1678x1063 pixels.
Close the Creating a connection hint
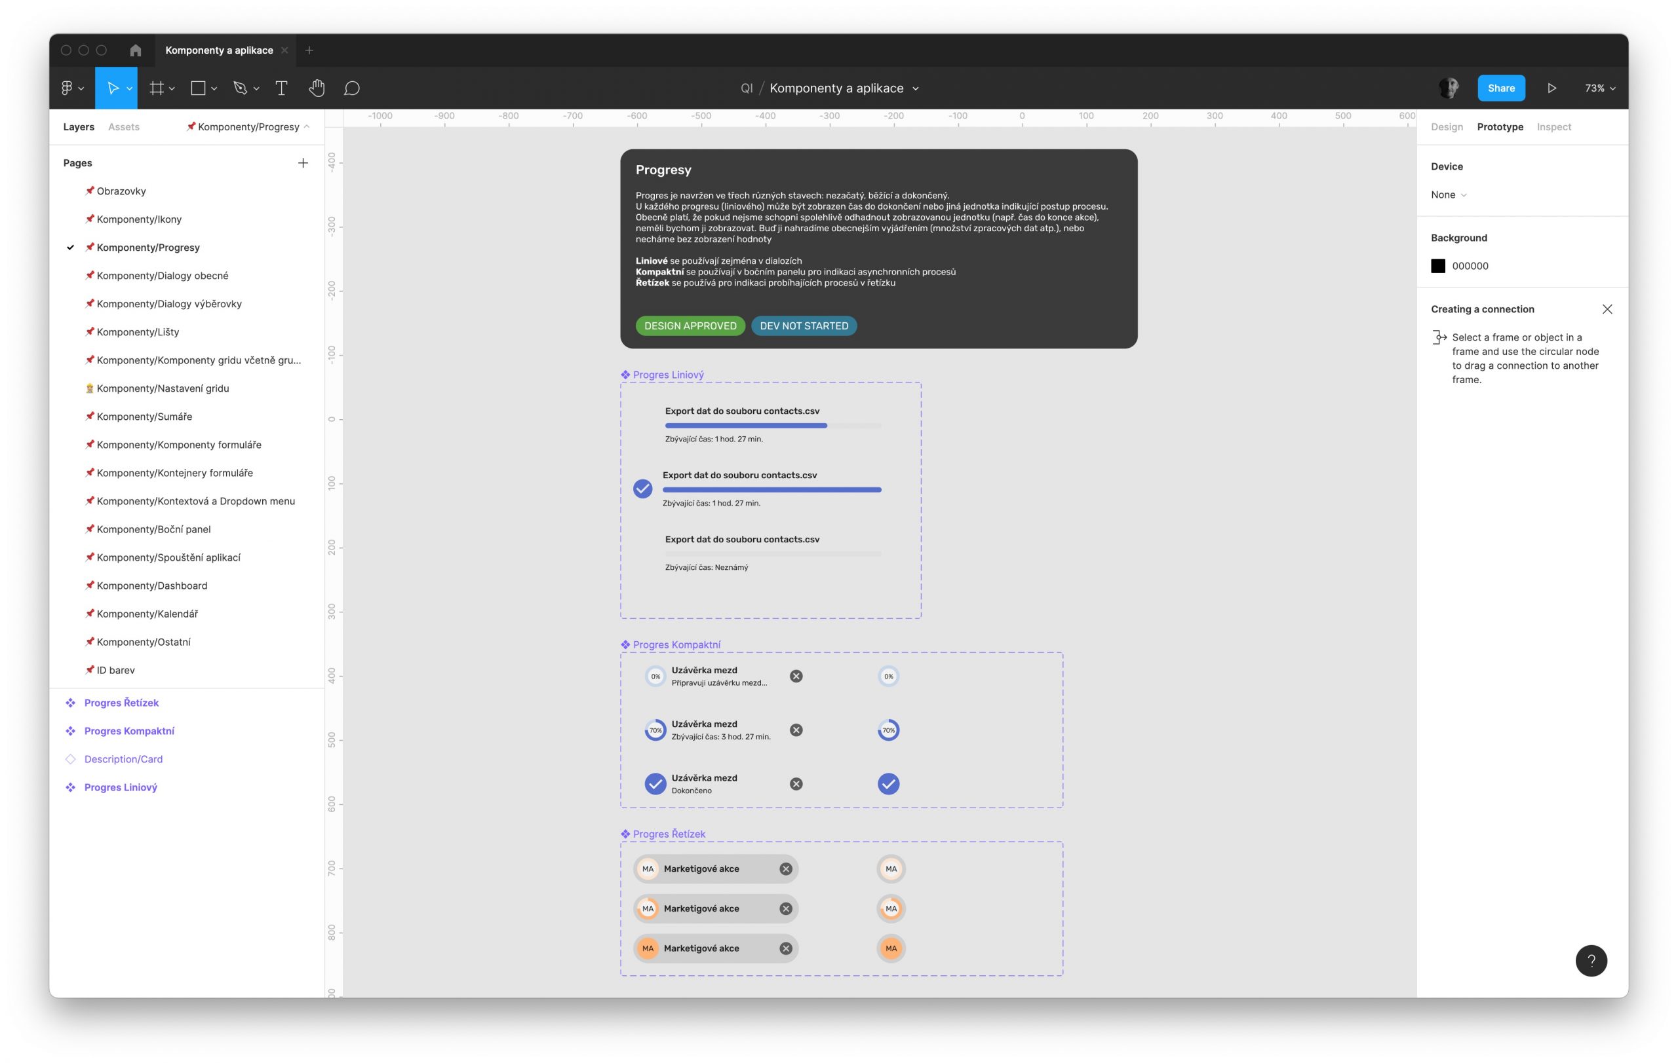point(1607,309)
